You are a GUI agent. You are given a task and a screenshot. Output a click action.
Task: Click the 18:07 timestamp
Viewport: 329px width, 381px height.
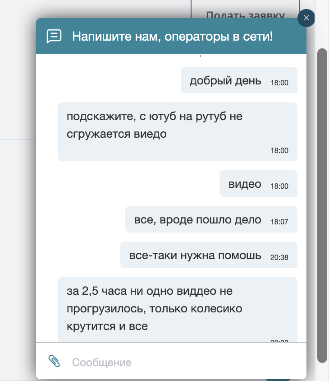click(279, 222)
